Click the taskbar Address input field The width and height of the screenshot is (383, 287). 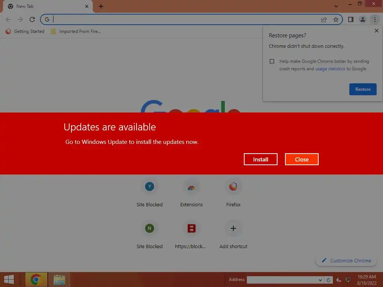pos(282,280)
